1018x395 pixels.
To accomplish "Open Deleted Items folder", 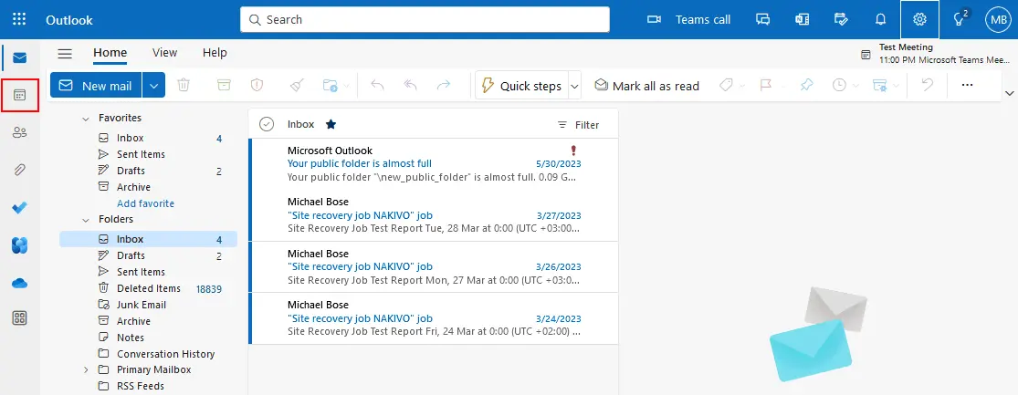I will pos(148,288).
